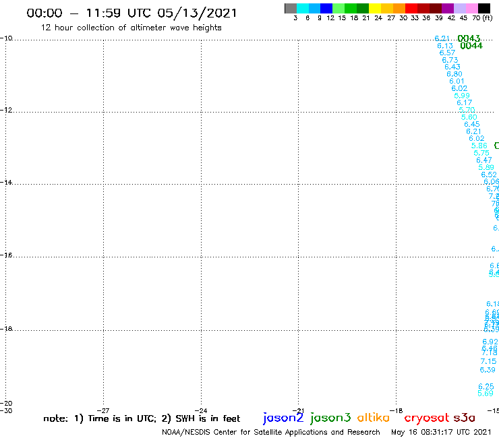
Task: Click the gray swatch in the color scale
Action: tap(291, 9)
